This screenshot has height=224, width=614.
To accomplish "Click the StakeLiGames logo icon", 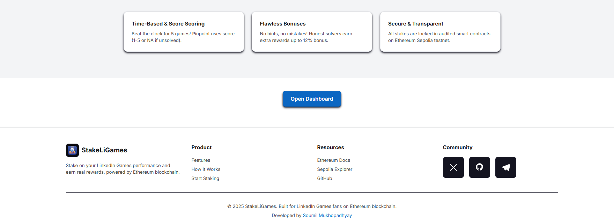I will (x=72, y=150).
